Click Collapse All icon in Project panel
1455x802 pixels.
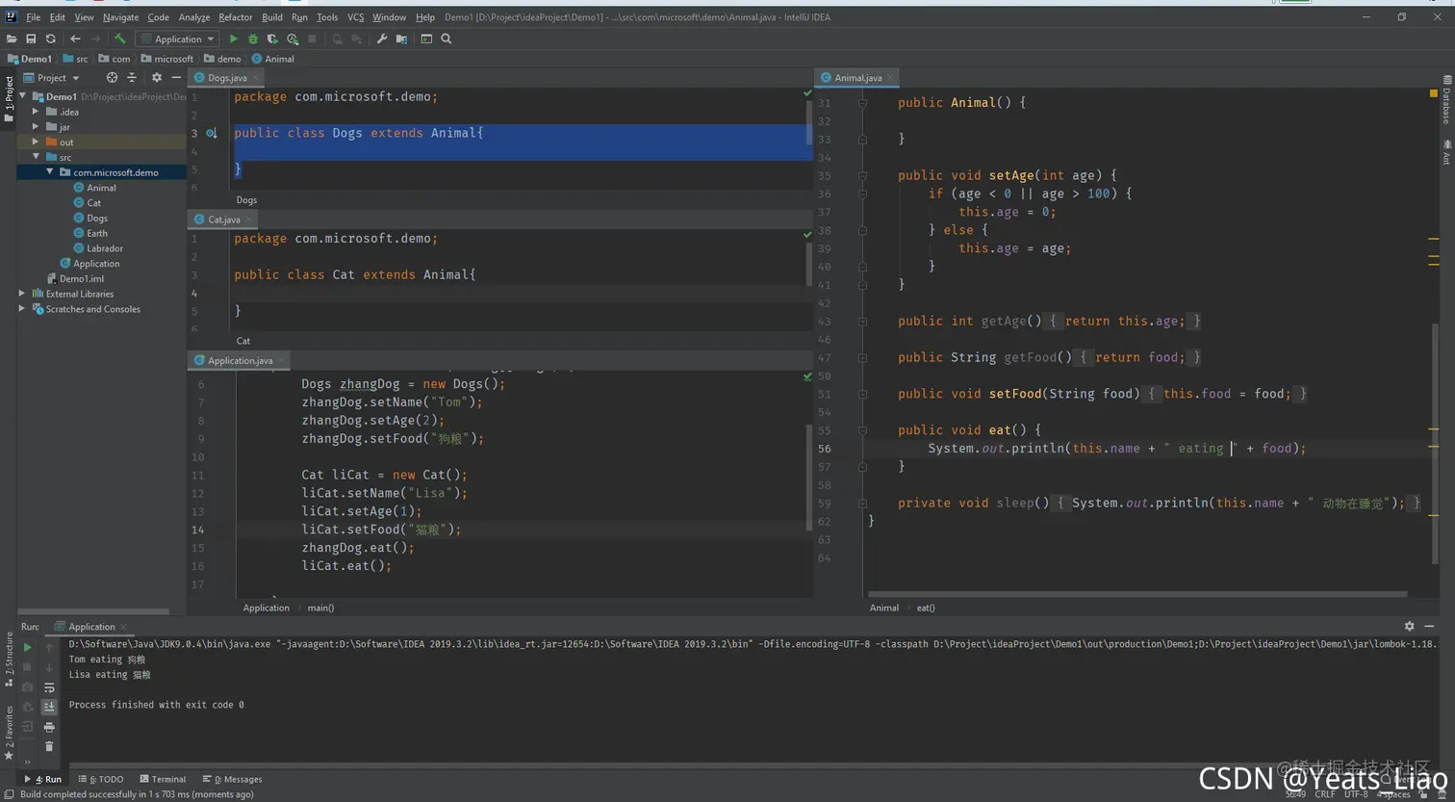[132, 77]
